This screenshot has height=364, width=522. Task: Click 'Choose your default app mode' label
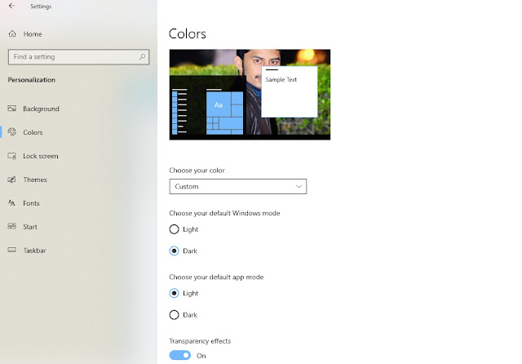[x=216, y=277]
